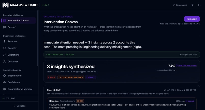
Task: Click the EXECUTIVE INTELLIGENCE breadcrumb label
Action: [x=58, y=17]
